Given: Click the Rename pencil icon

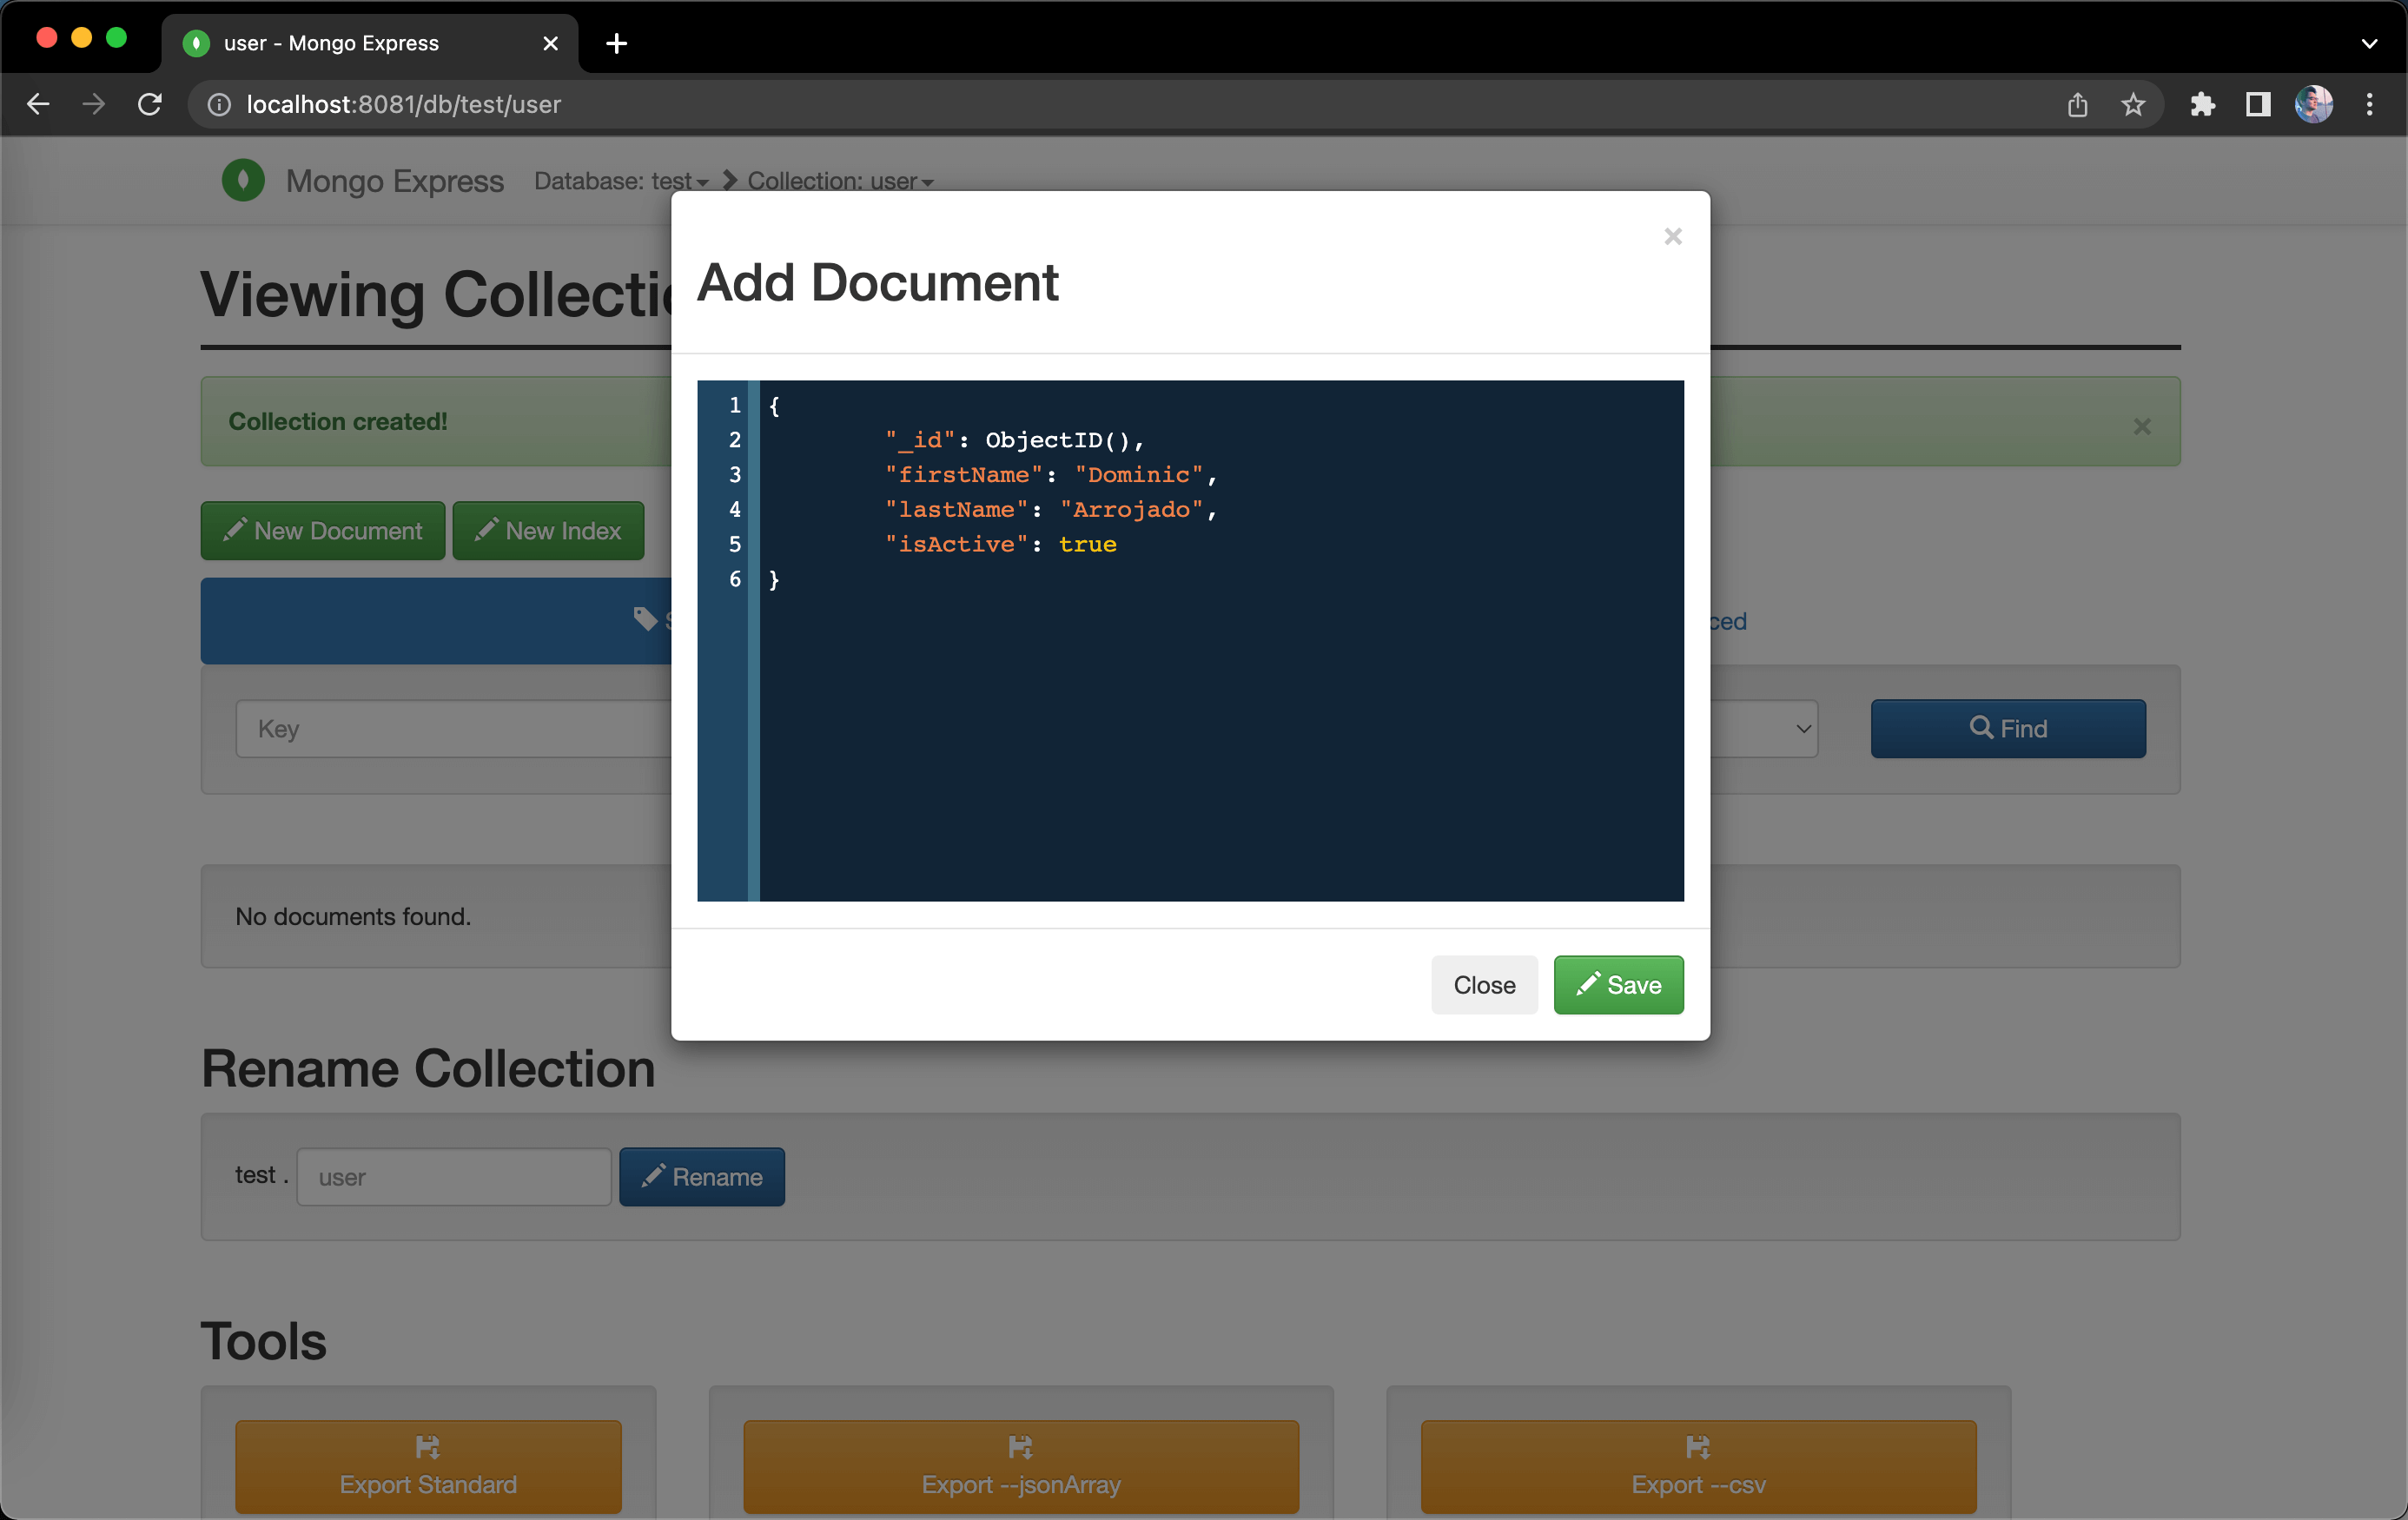Looking at the screenshot, I should (652, 1175).
